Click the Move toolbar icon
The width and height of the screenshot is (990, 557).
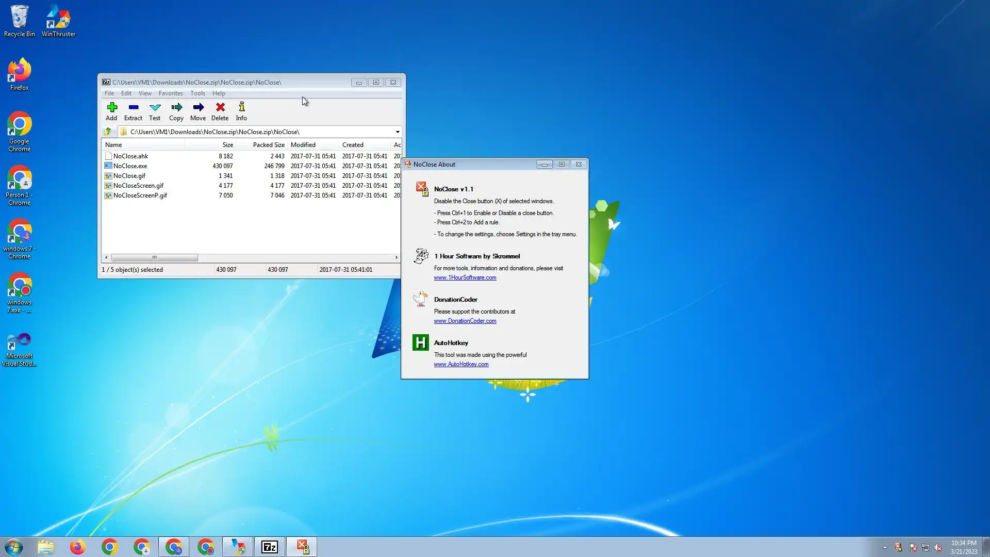198,107
